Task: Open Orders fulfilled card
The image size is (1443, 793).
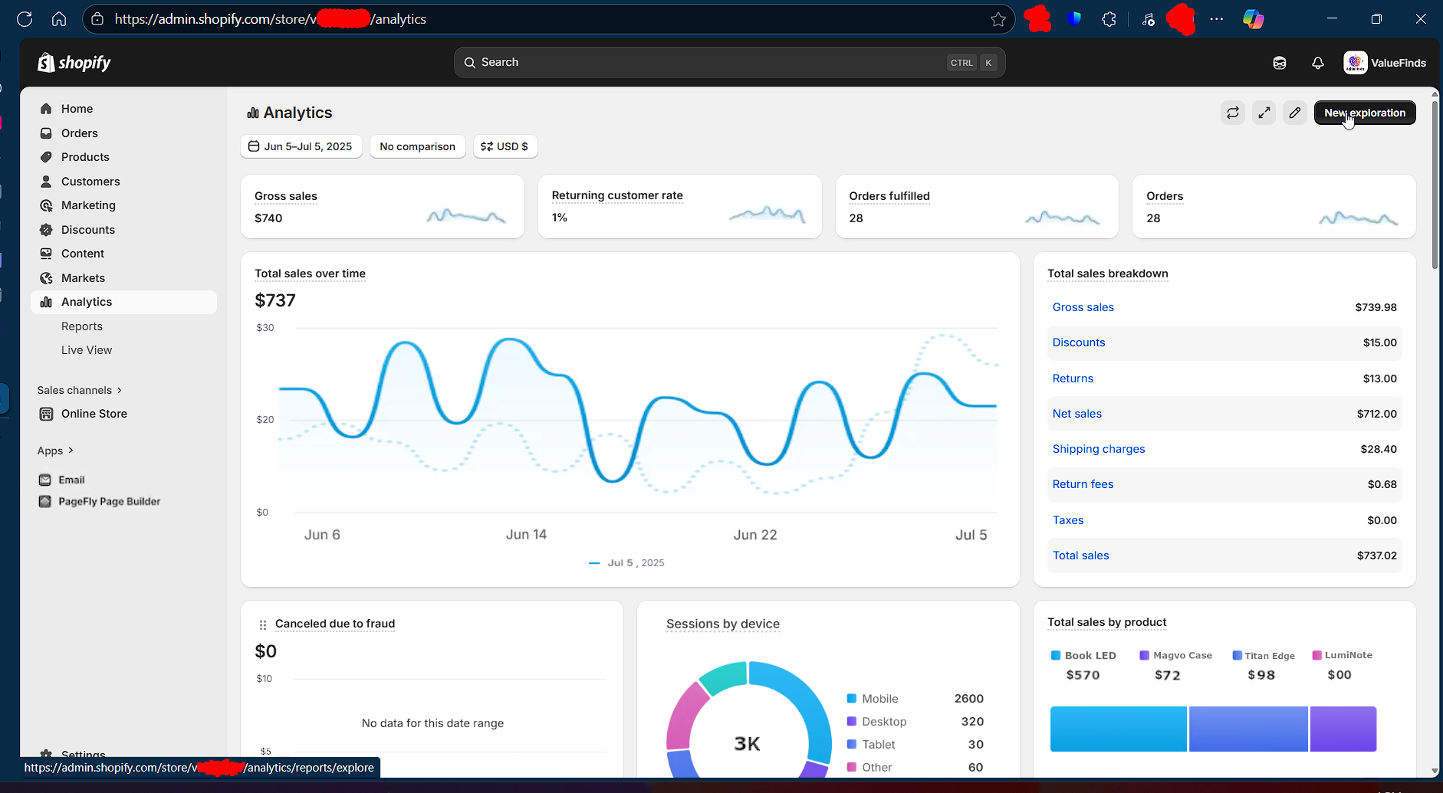Action: point(977,207)
